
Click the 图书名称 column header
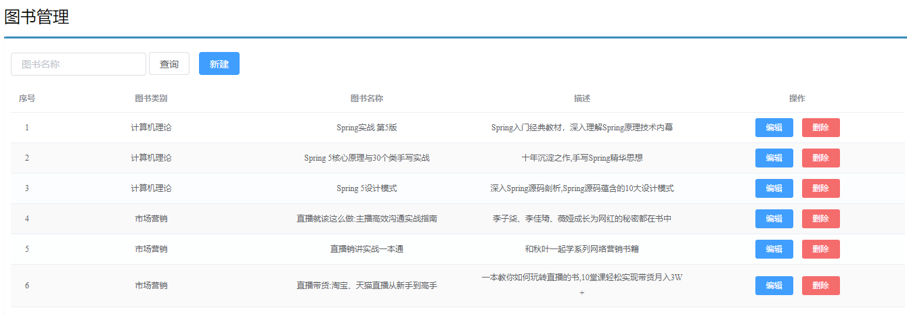click(x=367, y=99)
